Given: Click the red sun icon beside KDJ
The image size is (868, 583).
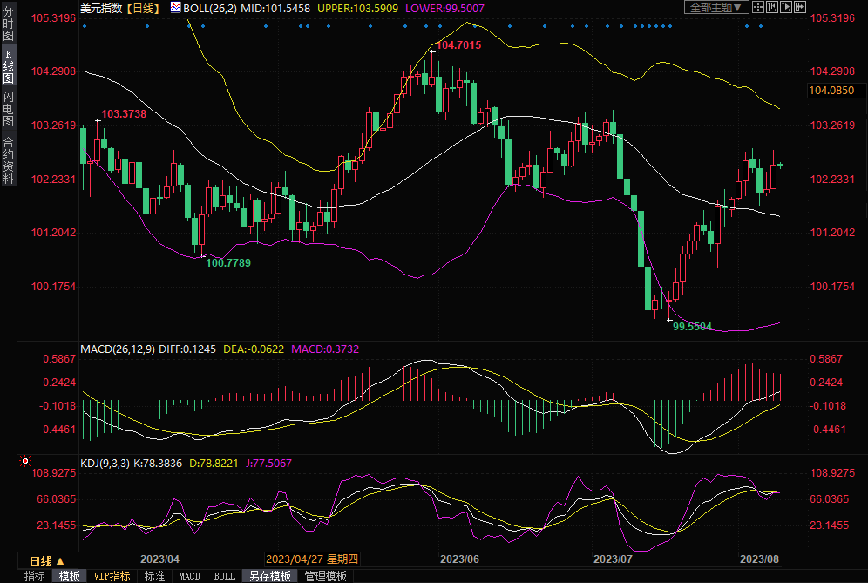Looking at the screenshot, I should click(x=25, y=460).
